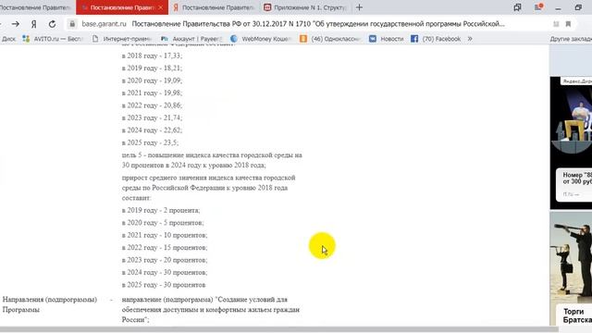Click text 'в 2018 году - 17,33;'
The width and height of the screenshot is (592, 333).
152,55
